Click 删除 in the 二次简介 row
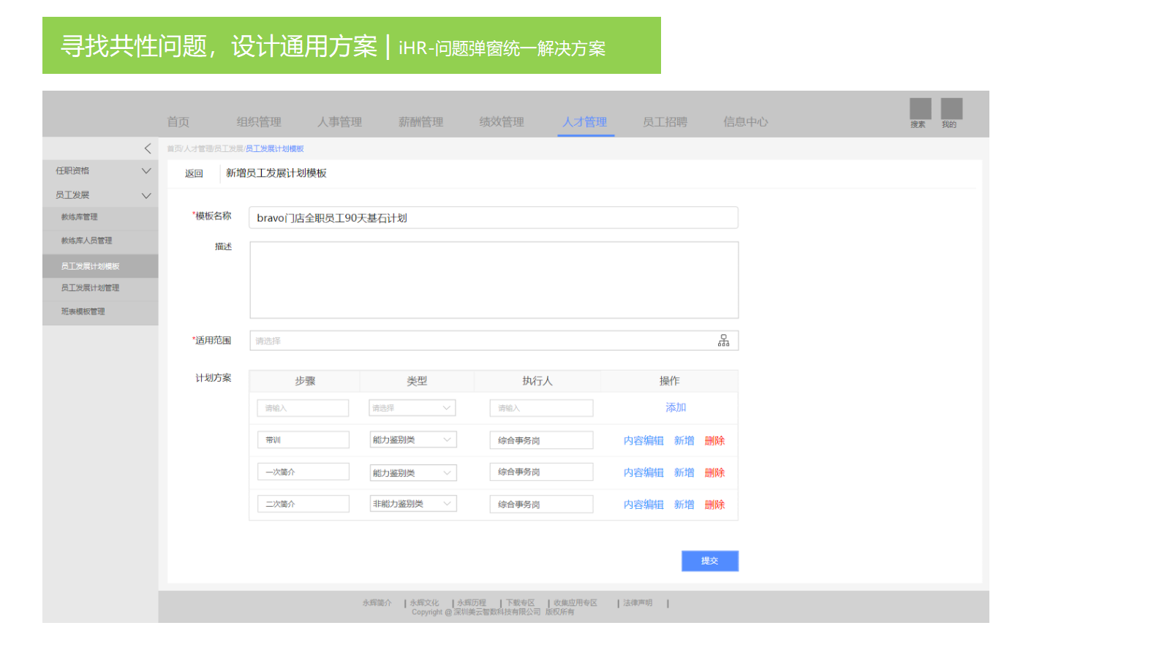This screenshot has height=658, width=1170. point(714,505)
